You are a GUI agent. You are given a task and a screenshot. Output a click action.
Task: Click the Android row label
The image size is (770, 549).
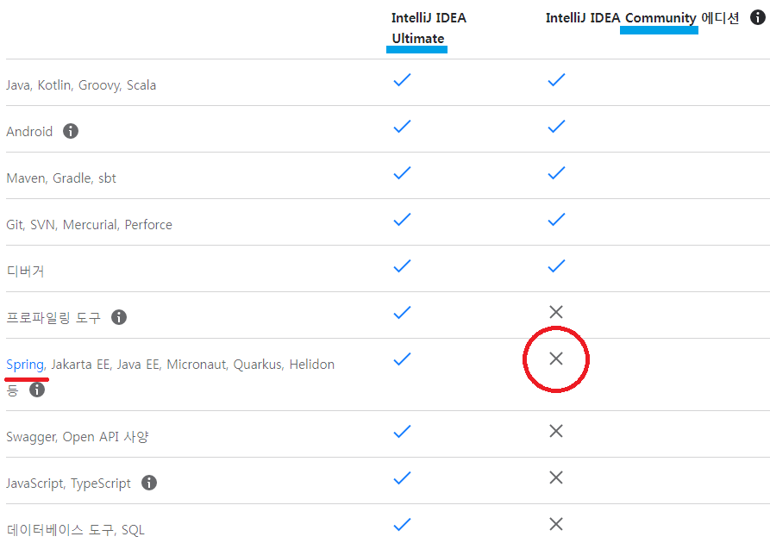tap(29, 132)
